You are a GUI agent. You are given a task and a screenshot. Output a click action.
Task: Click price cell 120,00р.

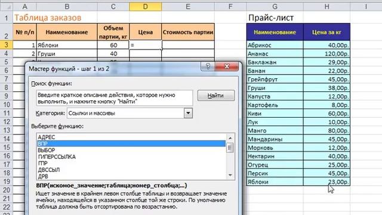tap(326, 53)
